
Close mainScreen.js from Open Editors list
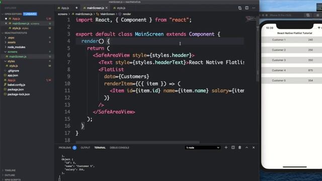coord(6,24)
